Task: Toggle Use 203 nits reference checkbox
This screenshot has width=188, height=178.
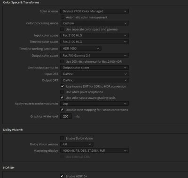Action: [62, 61]
